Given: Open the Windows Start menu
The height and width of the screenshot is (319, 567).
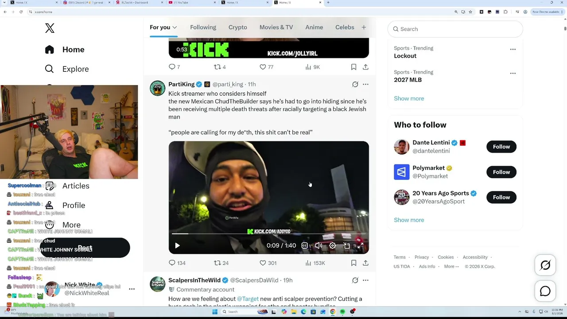Looking at the screenshot, I should point(215,312).
